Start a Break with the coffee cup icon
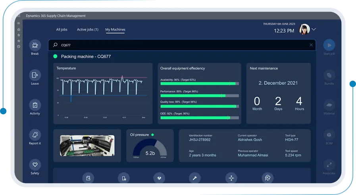The height and width of the screenshot is (195, 356). pyautogui.click(x=35, y=45)
